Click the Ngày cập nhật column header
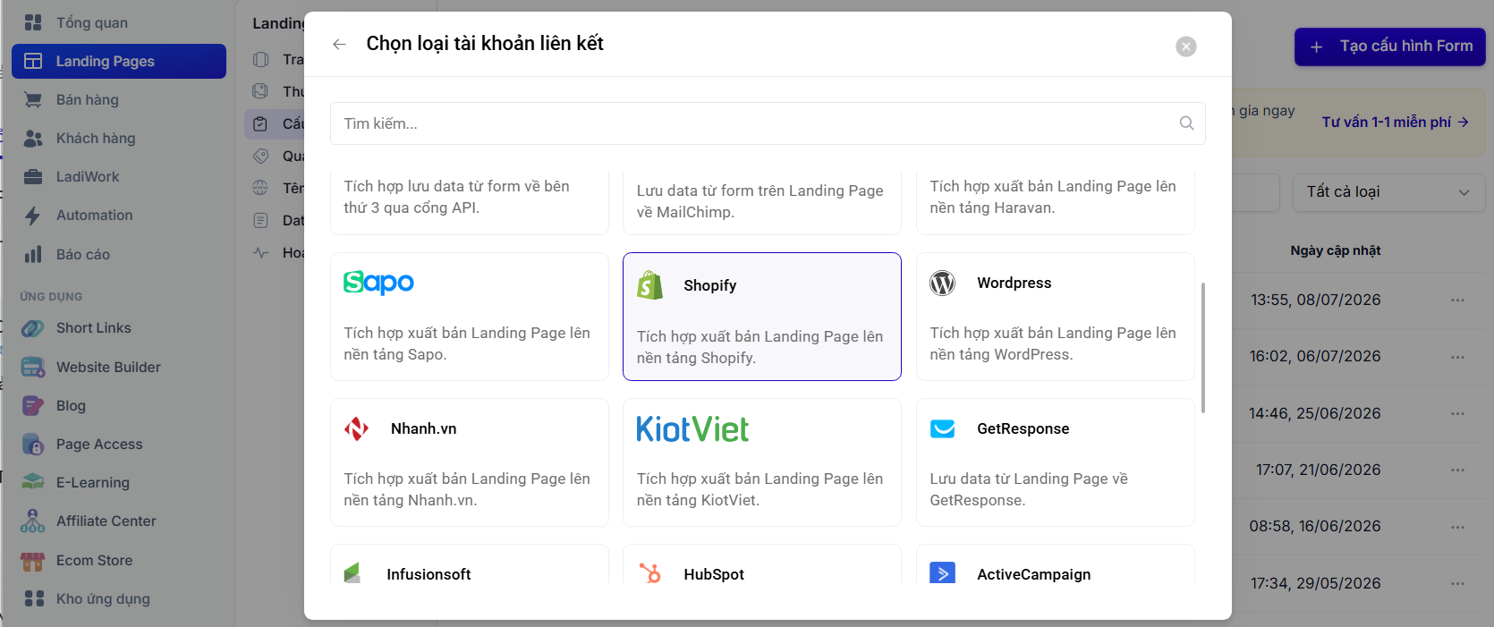 tap(1336, 250)
